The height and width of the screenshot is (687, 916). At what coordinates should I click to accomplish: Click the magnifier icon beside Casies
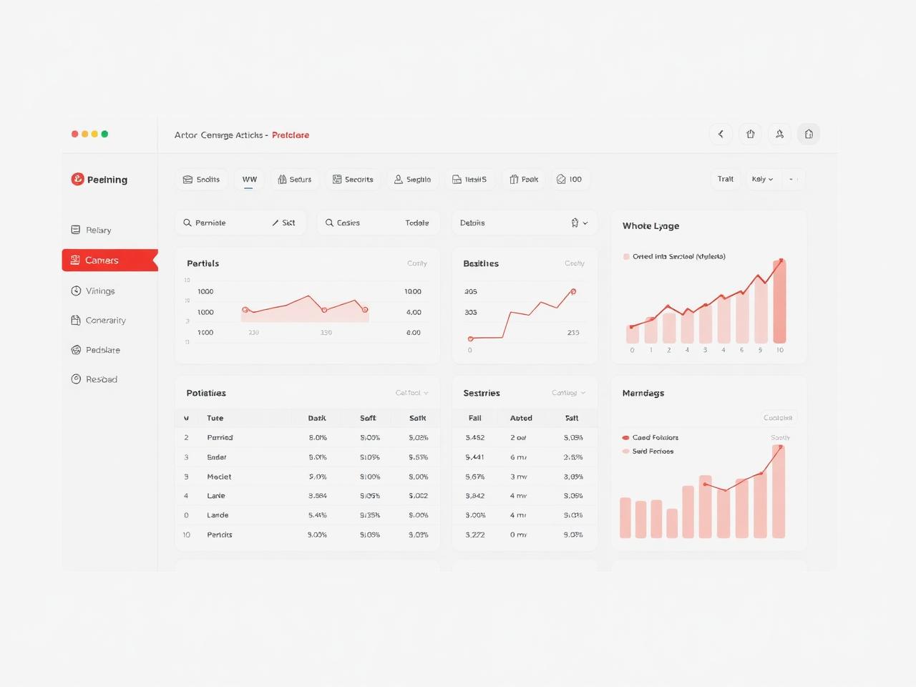click(x=329, y=223)
